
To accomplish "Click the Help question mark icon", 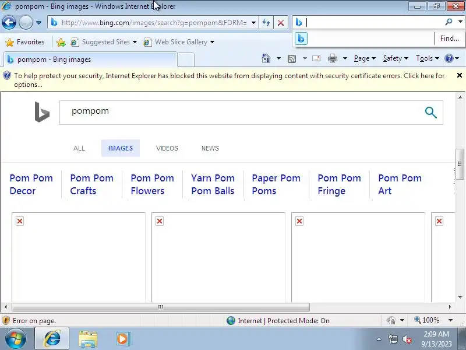I will (449, 58).
